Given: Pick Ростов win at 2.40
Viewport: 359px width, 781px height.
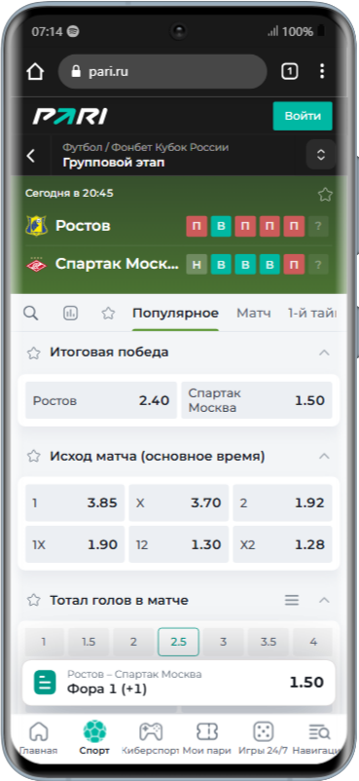Looking at the screenshot, I should click(x=101, y=400).
